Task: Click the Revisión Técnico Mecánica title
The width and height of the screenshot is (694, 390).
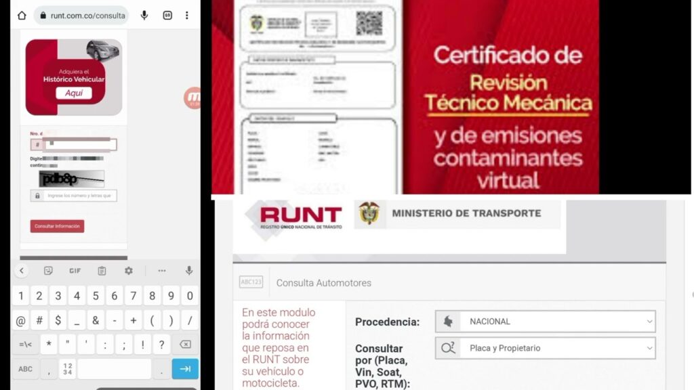Action: pos(508,93)
